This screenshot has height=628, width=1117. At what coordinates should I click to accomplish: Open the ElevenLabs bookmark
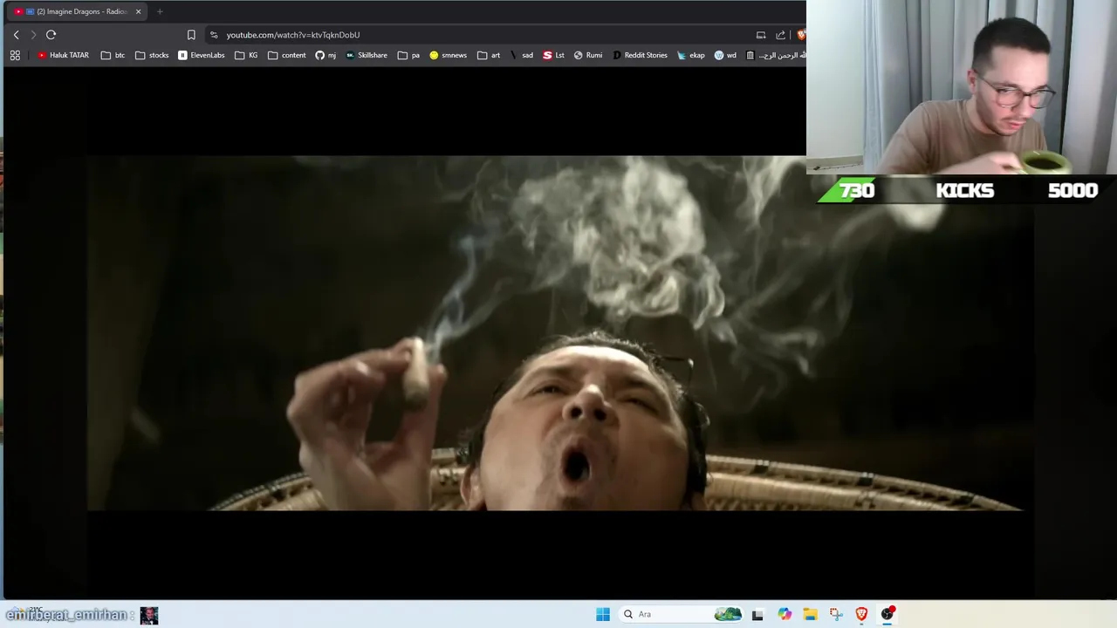pyautogui.click(x=202, y=55)
